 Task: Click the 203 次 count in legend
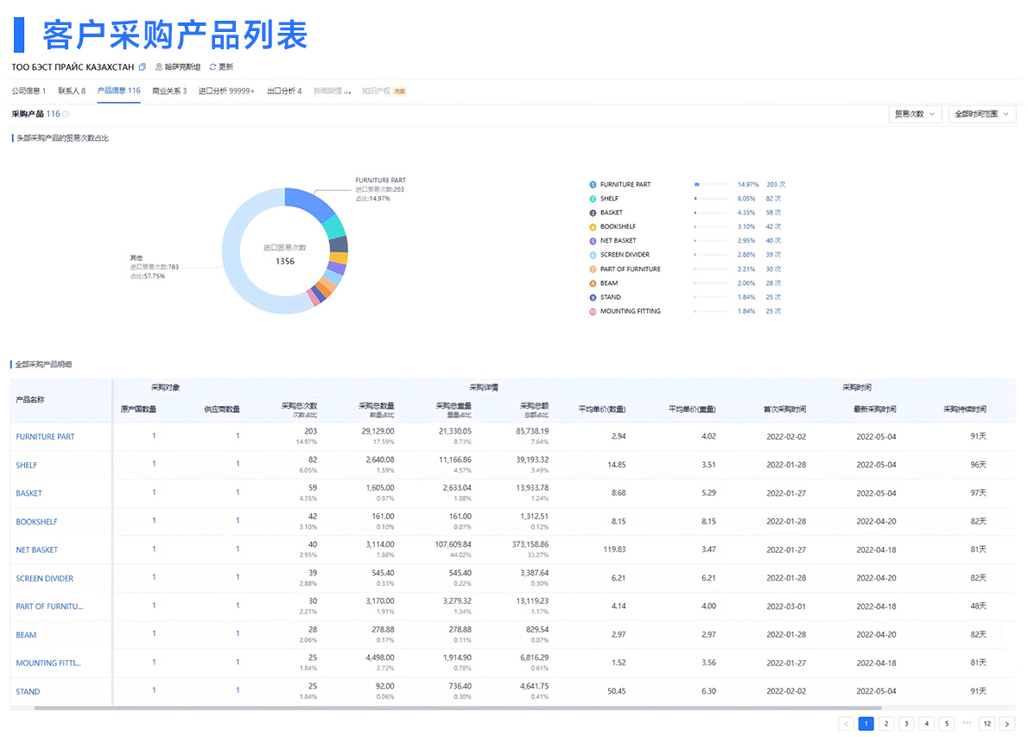click(x=777, y=185)
